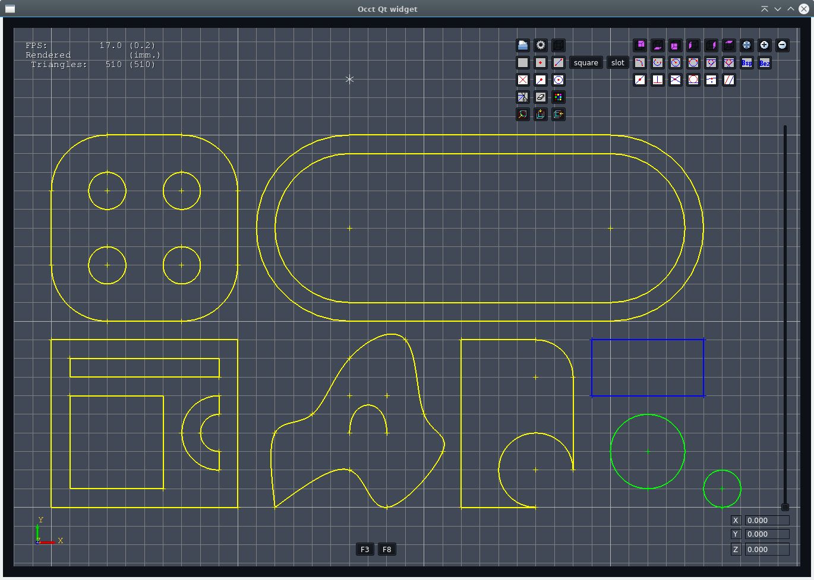This screenshot has height=580, width=814.
Task: Switch to isometric purple cube view
Action: [x=640, y=45]
